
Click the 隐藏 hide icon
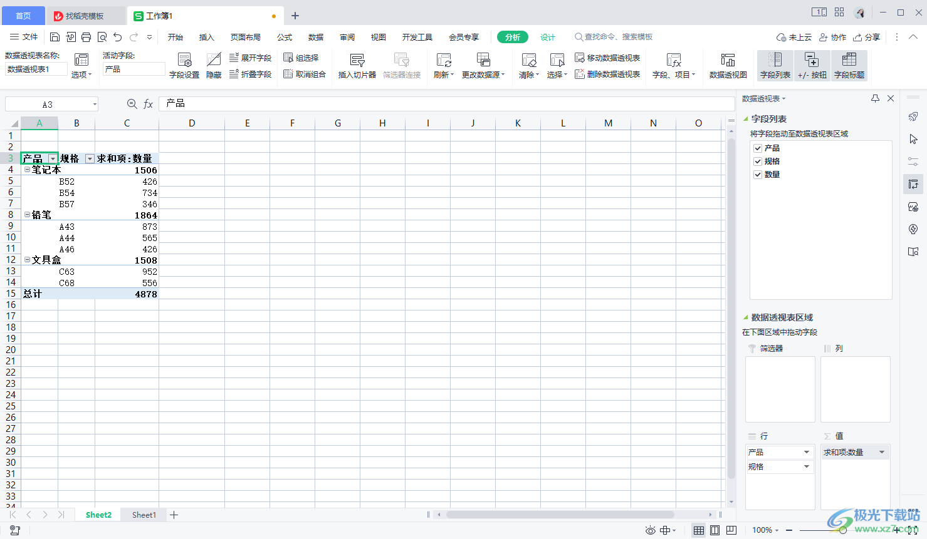pos(214,66)
